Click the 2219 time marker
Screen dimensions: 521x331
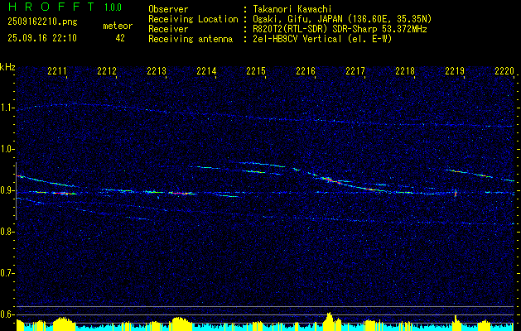pyautogui.click(x=455, y=70)
